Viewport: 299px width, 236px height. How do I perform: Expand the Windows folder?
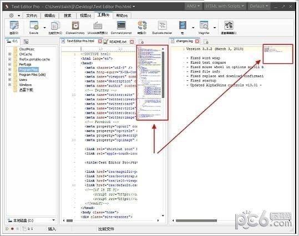pos(10,85)
